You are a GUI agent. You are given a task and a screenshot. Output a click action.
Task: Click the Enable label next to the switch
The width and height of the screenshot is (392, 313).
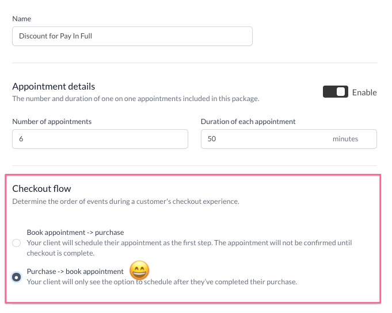point(364,92)
